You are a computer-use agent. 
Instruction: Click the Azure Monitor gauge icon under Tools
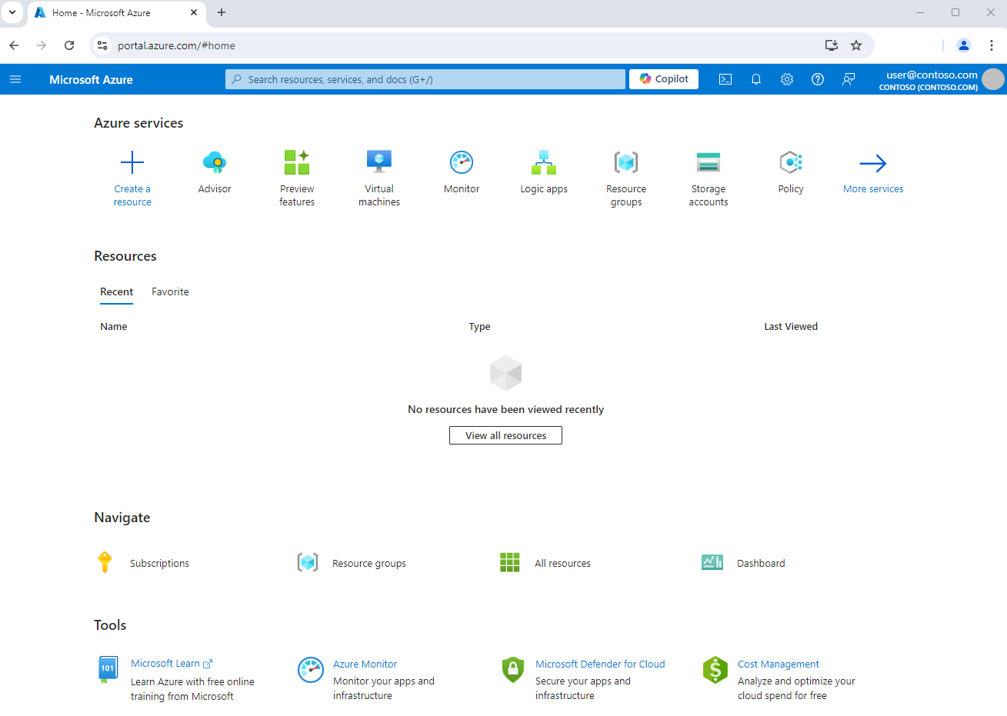[x=311, y=670]
